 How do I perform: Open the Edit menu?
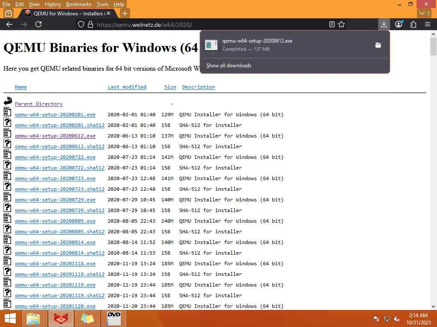point(19,4)
